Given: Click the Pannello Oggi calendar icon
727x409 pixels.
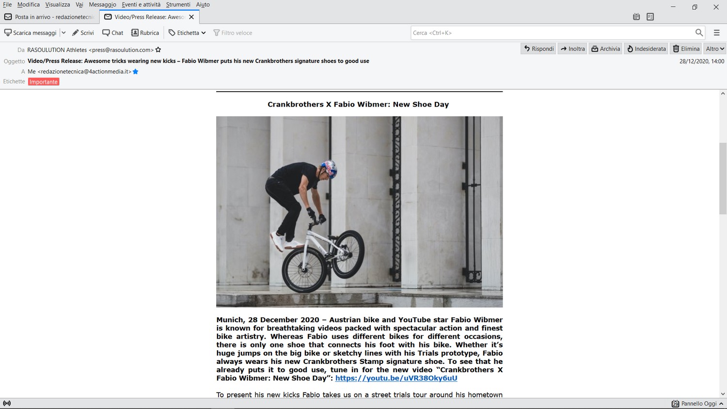Looking at the screenshot, I should (675, 404).
